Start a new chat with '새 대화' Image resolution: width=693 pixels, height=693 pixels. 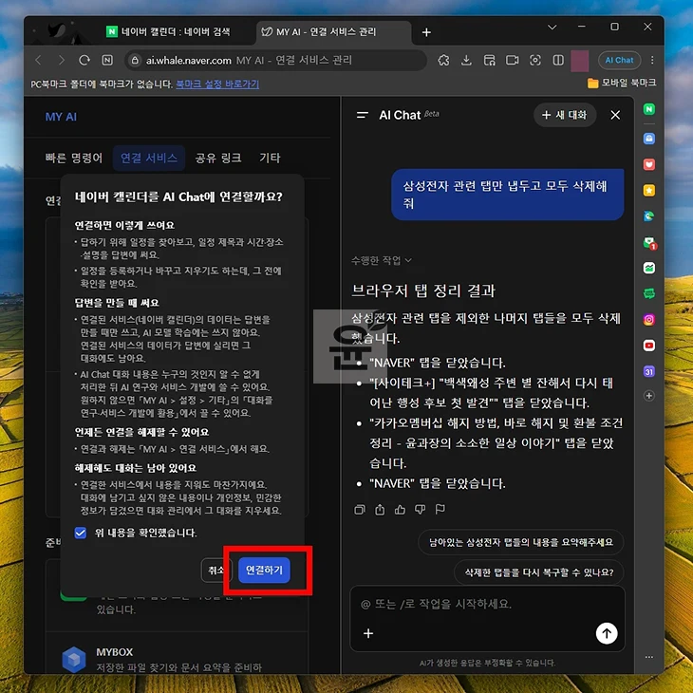(x=565, y=115)
